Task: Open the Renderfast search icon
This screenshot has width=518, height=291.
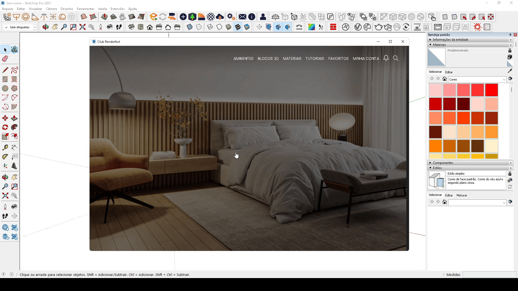Action: click(396, 58)
